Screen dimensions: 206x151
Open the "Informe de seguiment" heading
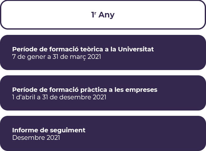pos(49,130)
